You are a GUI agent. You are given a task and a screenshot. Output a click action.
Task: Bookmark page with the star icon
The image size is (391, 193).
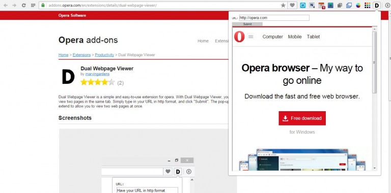pyautogui.click(x=283, y=5)
